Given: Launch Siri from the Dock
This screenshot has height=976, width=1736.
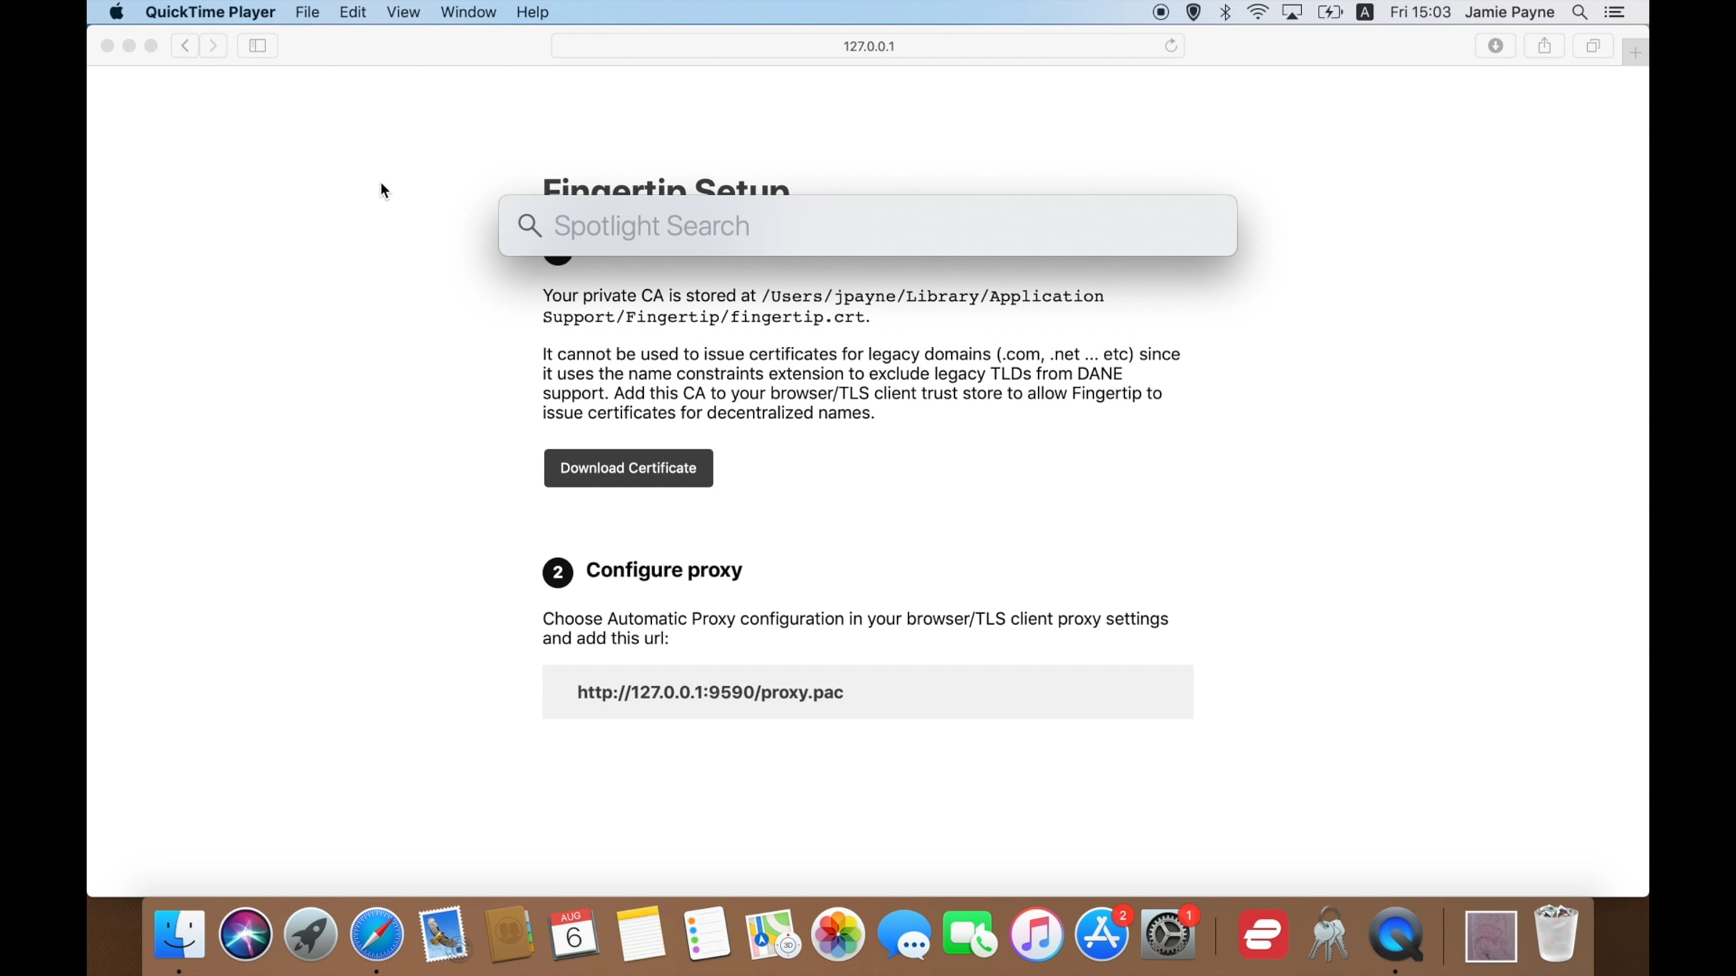Looking at the screenshot, I should [x=245, y=934].
